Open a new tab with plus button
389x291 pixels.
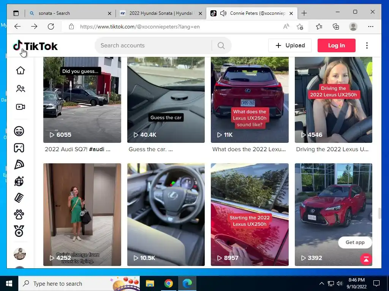pos(304,13)
